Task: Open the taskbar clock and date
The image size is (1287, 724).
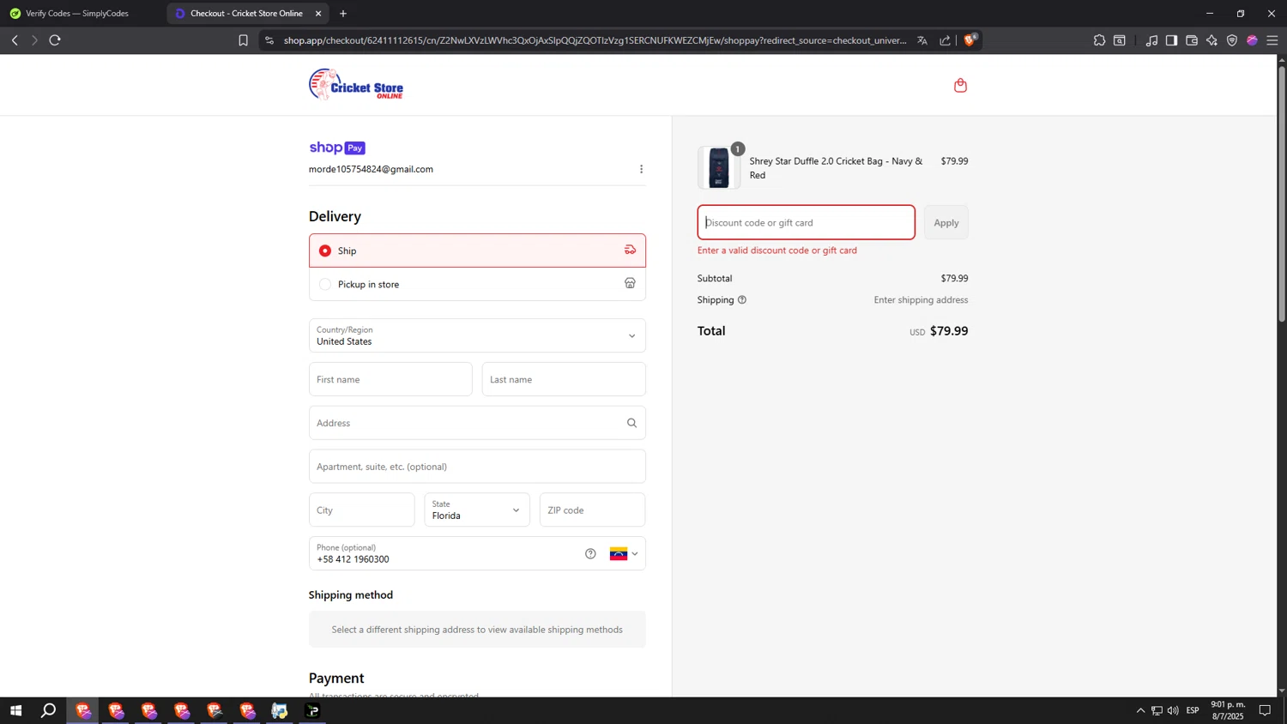Action: point(1228,710)
